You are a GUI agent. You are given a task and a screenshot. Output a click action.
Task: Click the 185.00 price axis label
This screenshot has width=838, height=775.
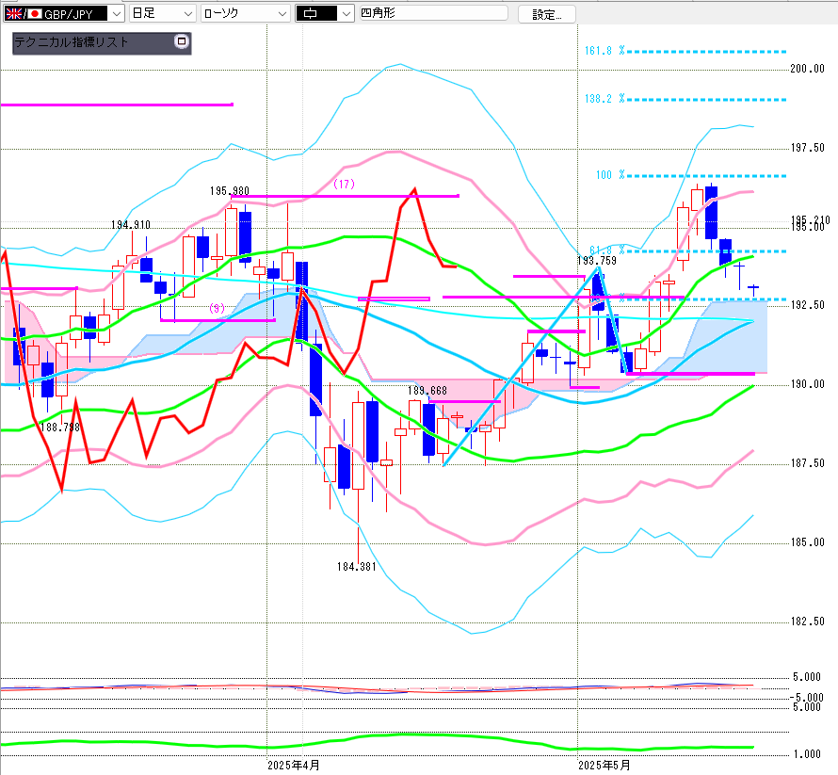pyautogui.click(x=807, y=542)
